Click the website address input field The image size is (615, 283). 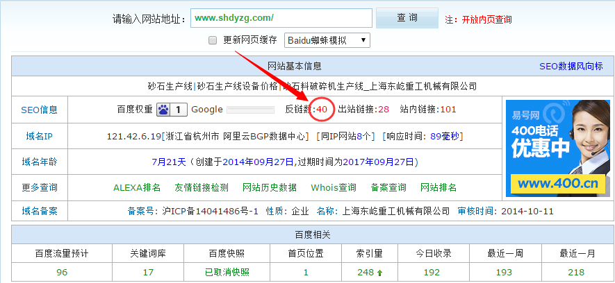[x=280, y=18]
